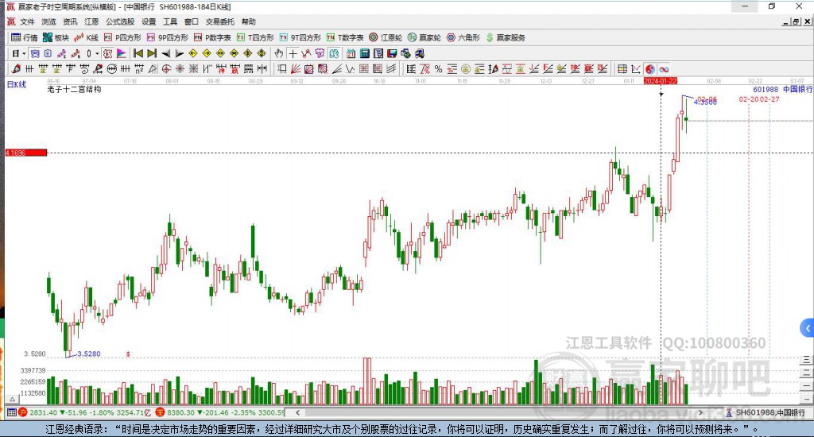The width and height of the screenshot is (814, 437).
Task: Select the crosshair cursor tool
Action: coord(293,53)
